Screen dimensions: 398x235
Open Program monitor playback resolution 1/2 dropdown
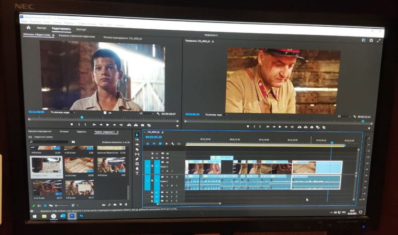[344, 116]
